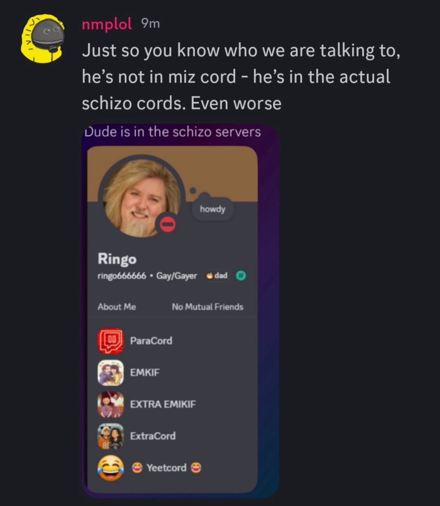Select the EXTRA EMIKIF server icon
This screenshot has height=506, width=440.
(x=111, y=404)
